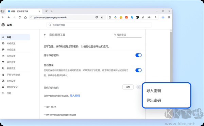The height and width of the screenshot is (126, 204).
Task: Bookmark this page with the star-plus icon
Action: [x=102, y=17]
